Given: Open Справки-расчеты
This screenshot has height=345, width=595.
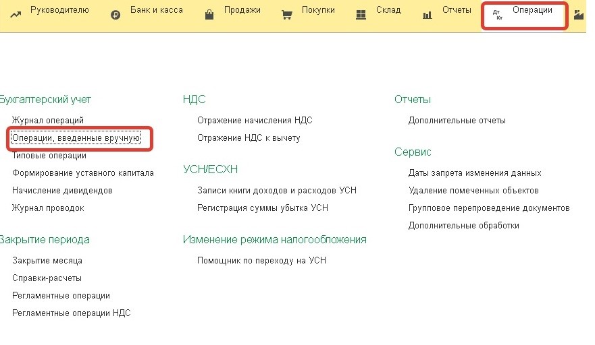Looking at the screenshot, I should (47, 278).
